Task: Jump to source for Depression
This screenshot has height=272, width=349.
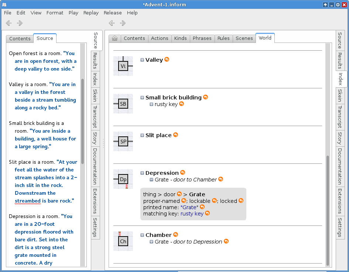Action: pyautogui.click(x=182, y=173)
